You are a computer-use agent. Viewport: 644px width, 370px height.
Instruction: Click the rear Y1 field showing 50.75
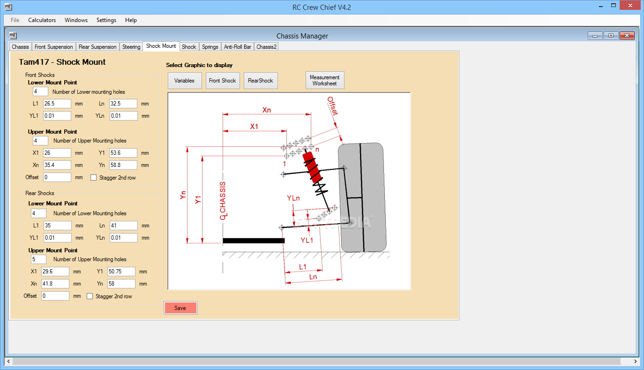[121, 272]
